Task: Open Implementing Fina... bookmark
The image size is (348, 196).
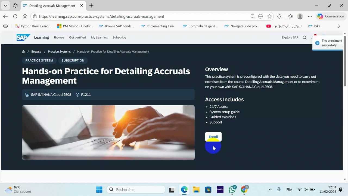Action: (158, 26)
